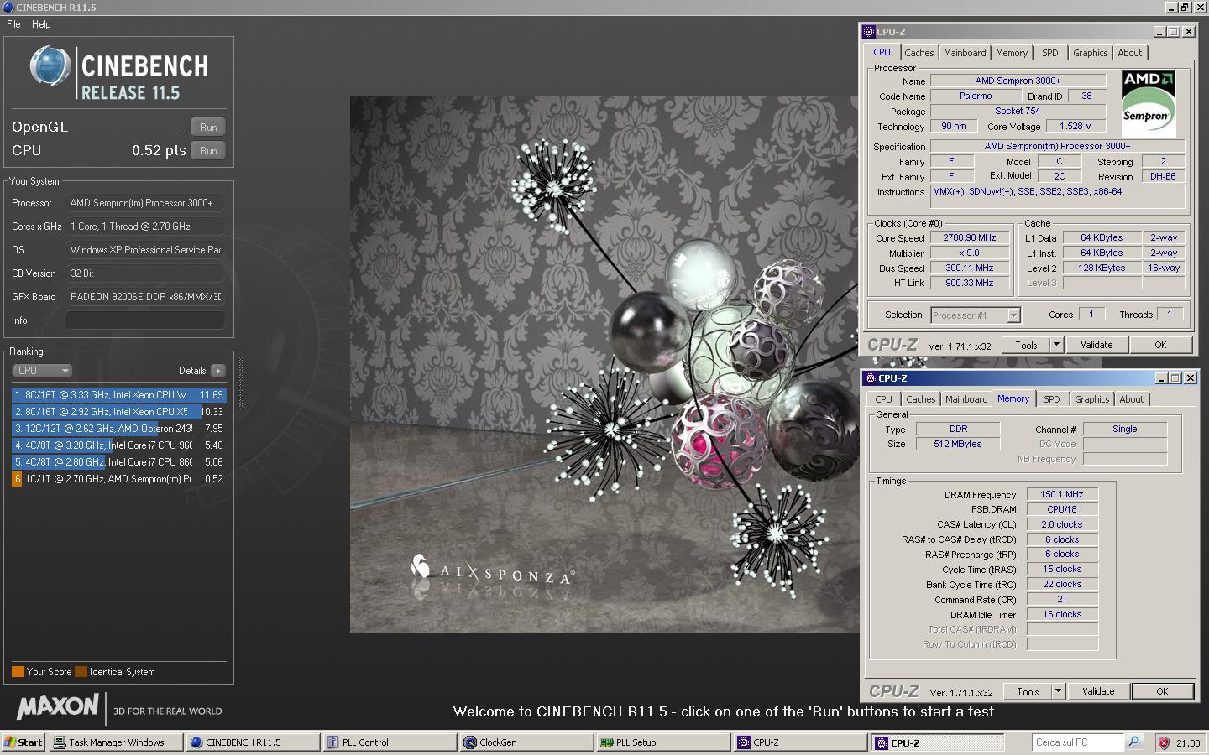Open Caches tab in bottom CPU-Z window
The image size is (1209, 755).
(921, 399)
